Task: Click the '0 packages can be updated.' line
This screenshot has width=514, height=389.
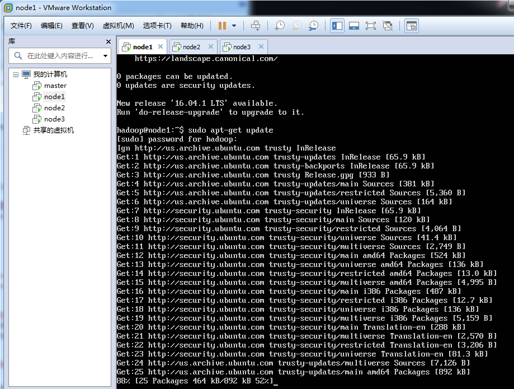Action: [x=175, y=77]
